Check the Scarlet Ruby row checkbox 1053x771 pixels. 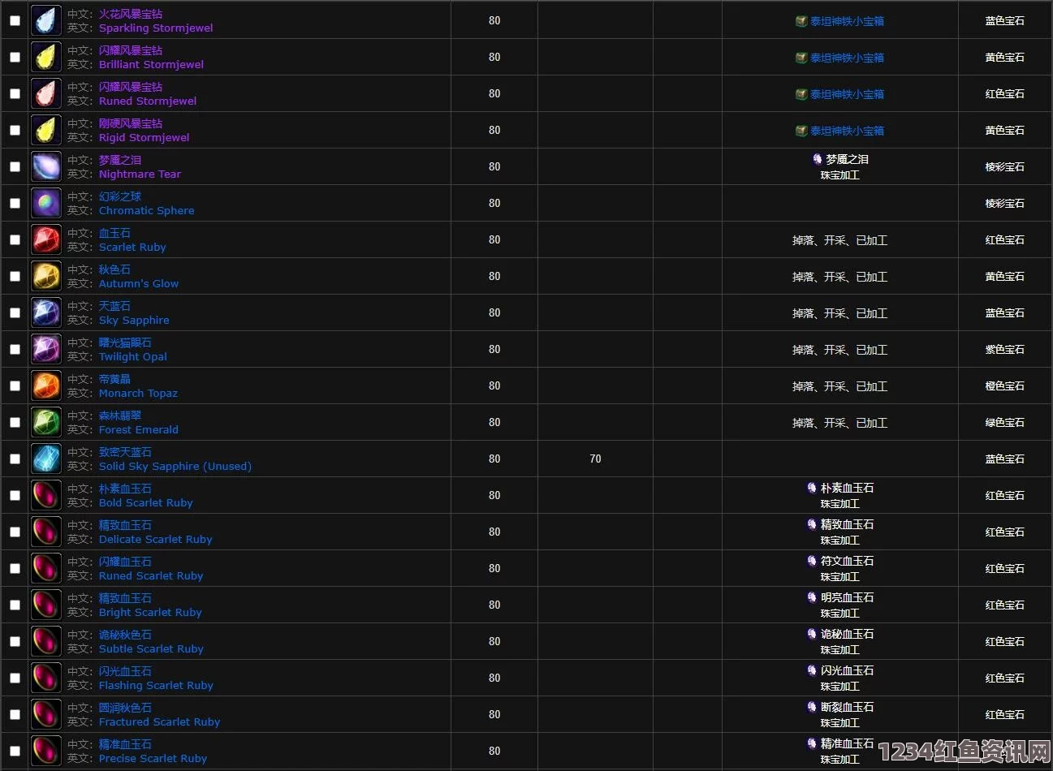(x=15, y=239)
